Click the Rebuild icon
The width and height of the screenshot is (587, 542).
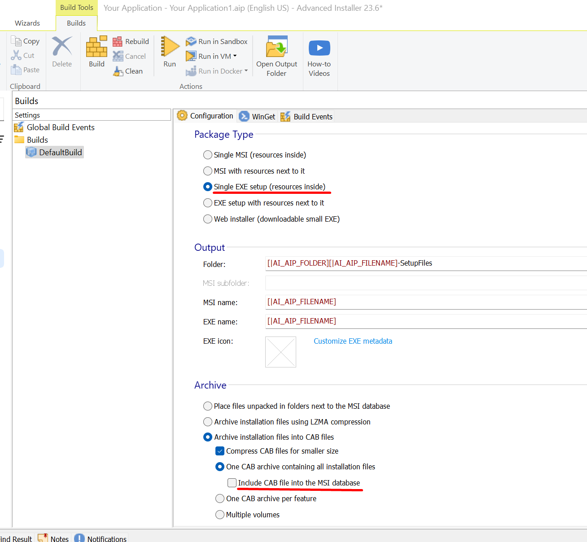tap(118, 42)
